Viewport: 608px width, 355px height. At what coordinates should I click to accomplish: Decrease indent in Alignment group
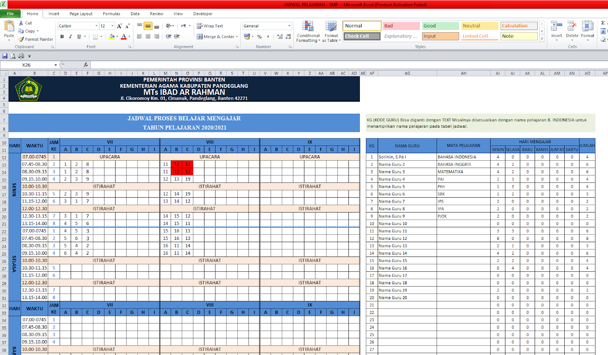[x=169, y=36]
